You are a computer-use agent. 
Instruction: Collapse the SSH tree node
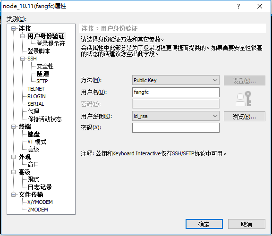coord(22,59)
